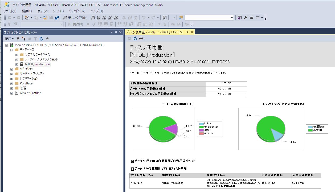Click the New Query (新しいクエリ) button
The width and height of the screenshot is (335, 192).
(75, 18)
